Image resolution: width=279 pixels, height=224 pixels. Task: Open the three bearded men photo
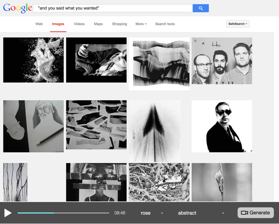point(222,61)
